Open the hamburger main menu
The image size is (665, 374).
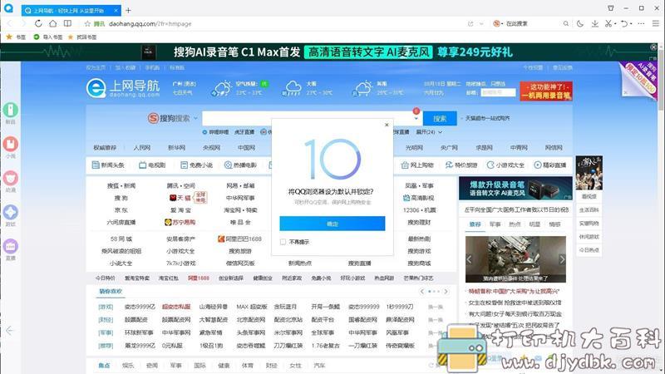click(656, 24)
